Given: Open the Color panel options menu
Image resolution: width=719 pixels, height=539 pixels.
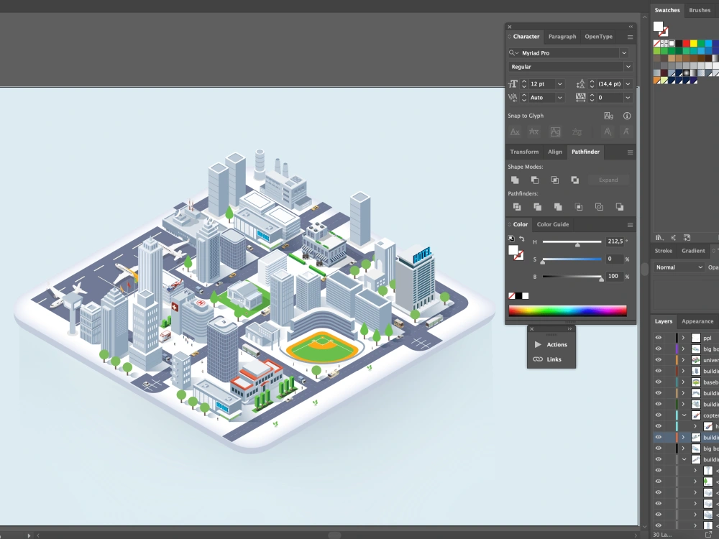Looking at the screenshot, I should 630,224.
